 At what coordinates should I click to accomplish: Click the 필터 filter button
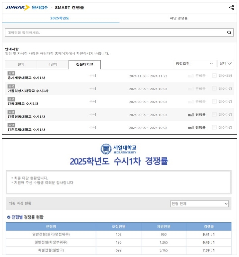click(x=225, y=64)
